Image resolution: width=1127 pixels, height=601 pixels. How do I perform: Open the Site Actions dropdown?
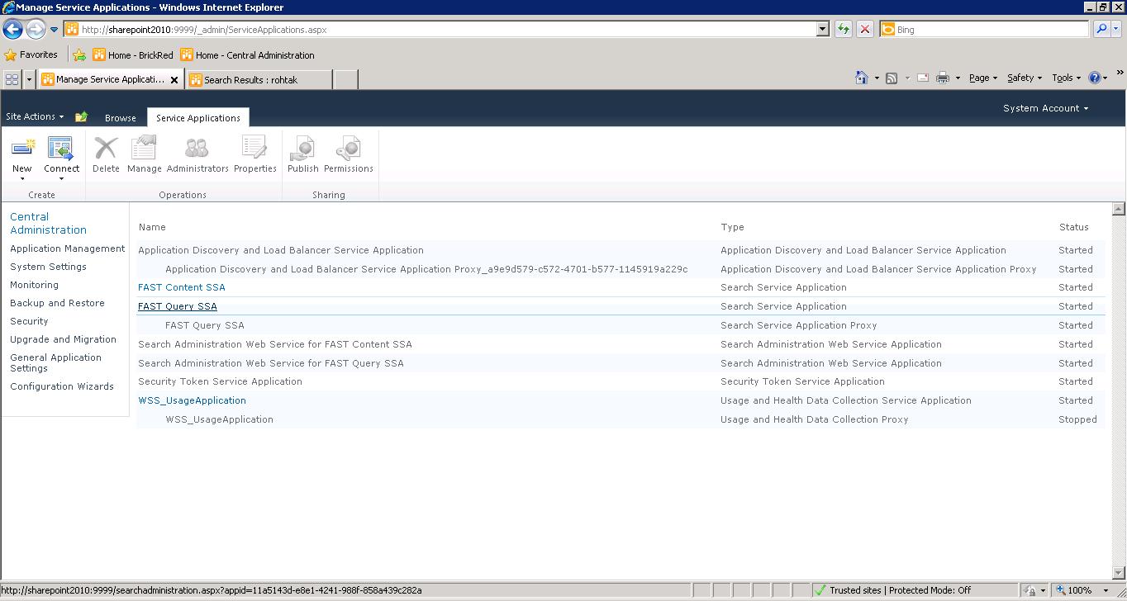(x=35, y=116)
